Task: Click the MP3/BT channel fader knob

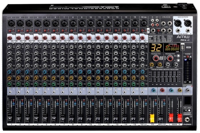Action: tap(161, 118)
